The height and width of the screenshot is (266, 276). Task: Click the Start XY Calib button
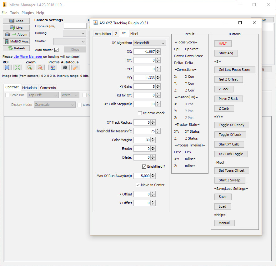[x=229, y=144]
